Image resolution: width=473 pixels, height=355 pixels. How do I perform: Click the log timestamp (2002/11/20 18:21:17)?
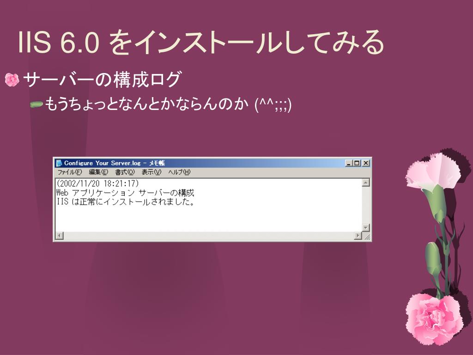[x=98, y=184]
